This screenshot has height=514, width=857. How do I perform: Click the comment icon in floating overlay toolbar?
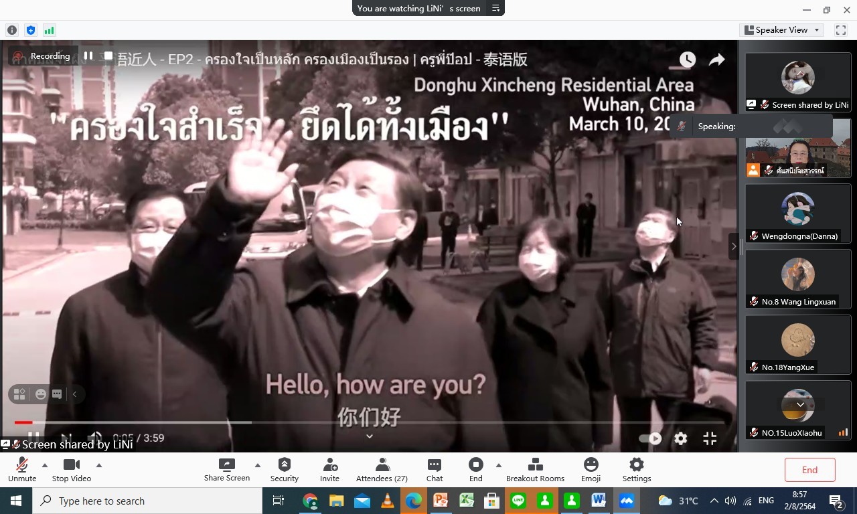pyautogui.click(x=57, y=394)
